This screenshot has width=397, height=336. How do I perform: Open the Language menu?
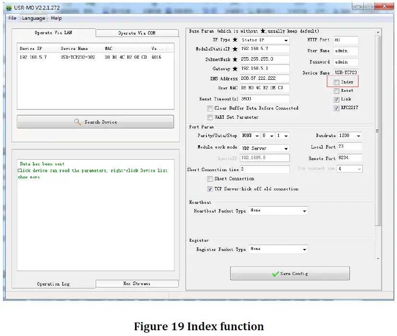tap(33, 18)
